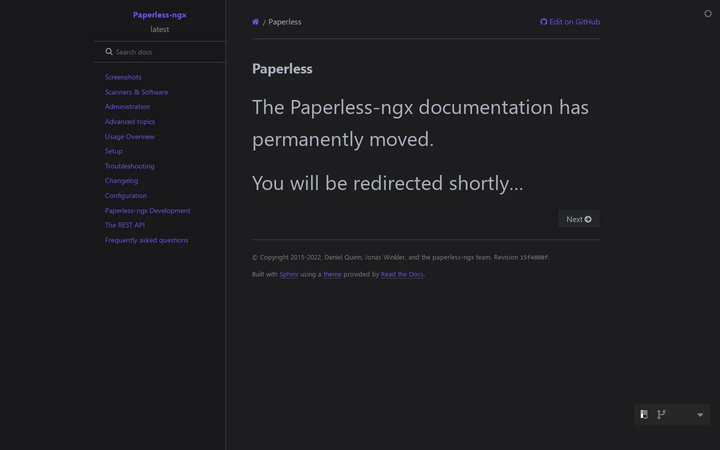
Task: Open Paperless-ngx Development page
Action: (147, 210)
